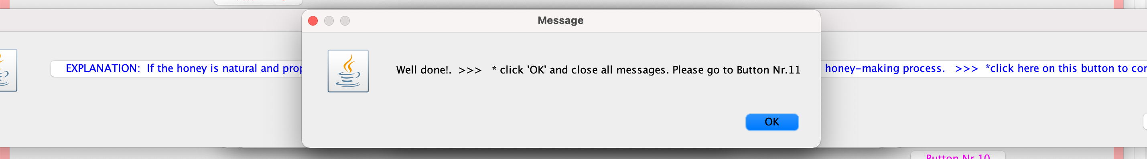1147x159 pixels.
Task: Click the Java coffee cup icon in Message dialog
Action: tap(348, 71)
